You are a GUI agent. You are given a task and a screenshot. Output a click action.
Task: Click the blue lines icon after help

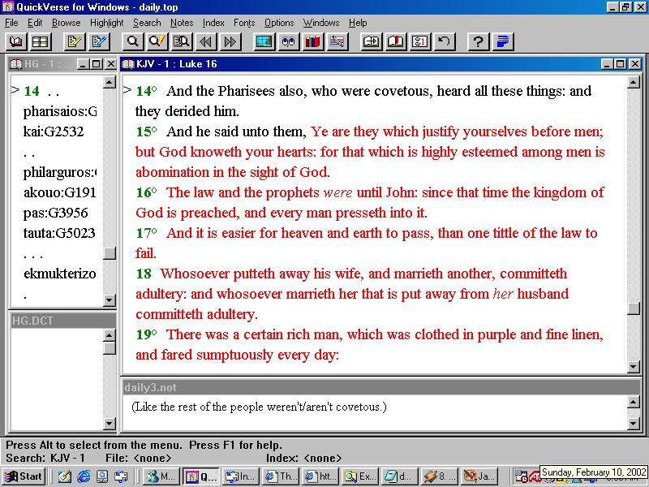[x=502, y=41]
